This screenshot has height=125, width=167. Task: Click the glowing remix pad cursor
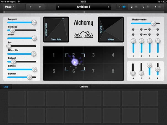pos(75,62)
